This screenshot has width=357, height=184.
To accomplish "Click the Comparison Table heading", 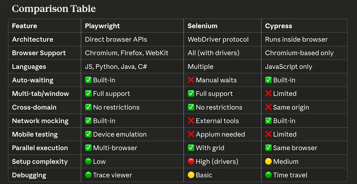I will click(54, 9).
